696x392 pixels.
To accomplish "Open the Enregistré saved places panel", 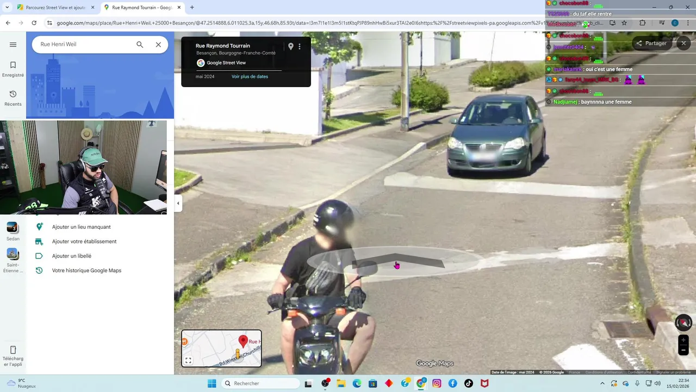I will pos(13,69).
